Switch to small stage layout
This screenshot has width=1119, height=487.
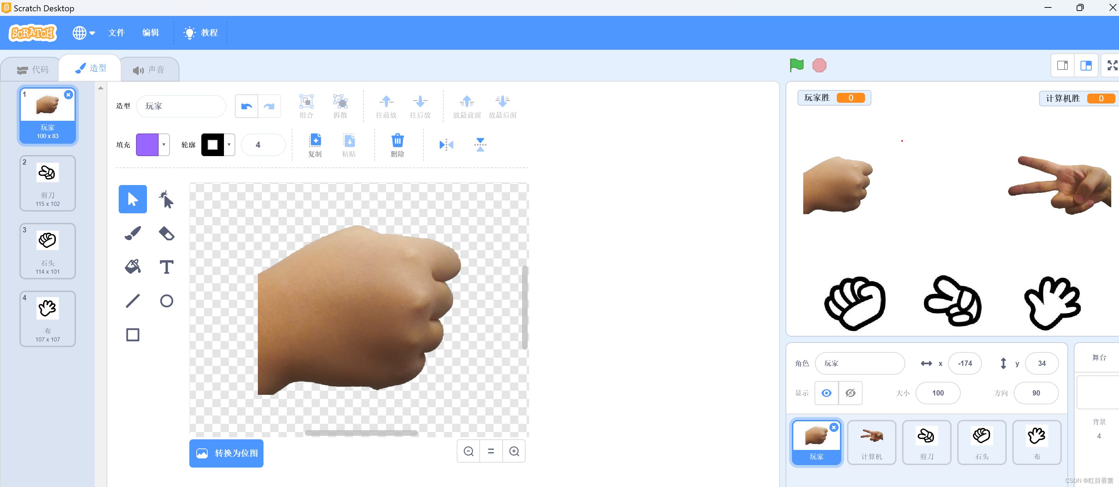(x=1062, y=66)
